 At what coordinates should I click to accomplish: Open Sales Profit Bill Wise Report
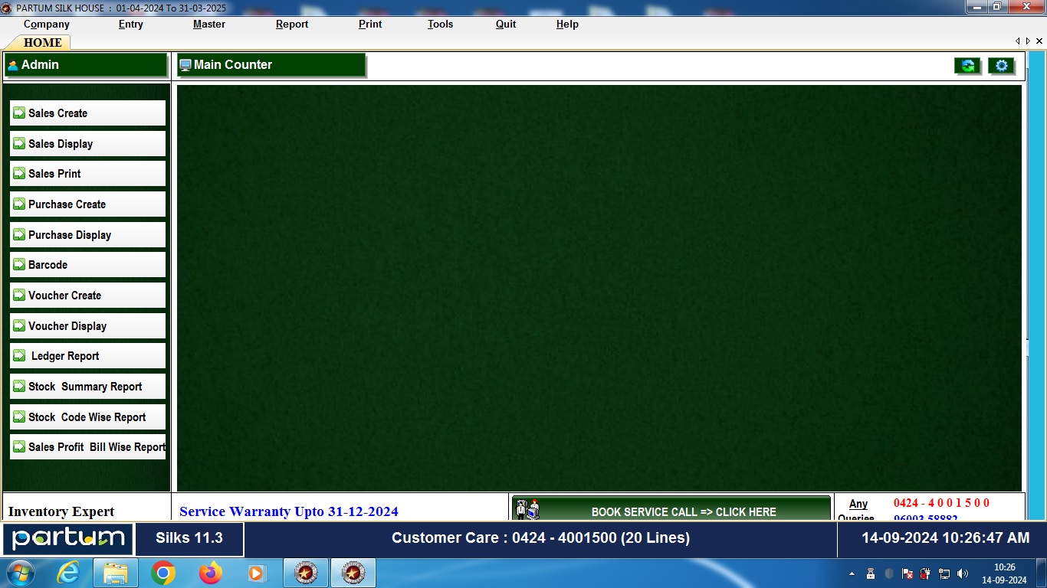[x=87, y=447]
